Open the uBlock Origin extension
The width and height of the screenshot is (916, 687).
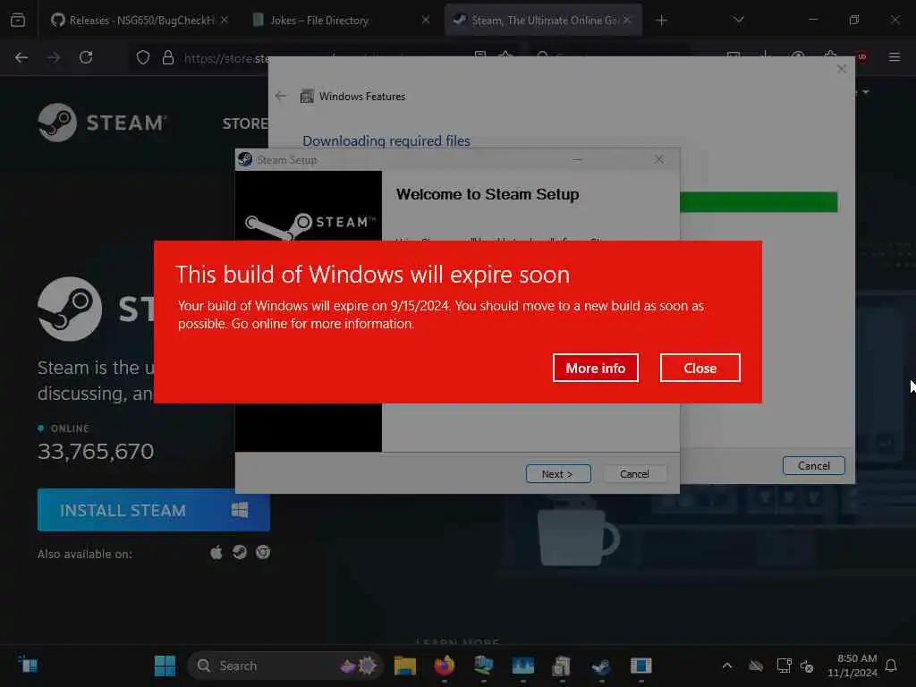coord(861,56)
